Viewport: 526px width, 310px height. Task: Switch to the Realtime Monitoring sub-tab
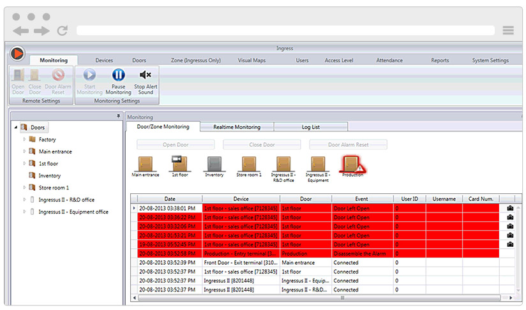(237, 127)
